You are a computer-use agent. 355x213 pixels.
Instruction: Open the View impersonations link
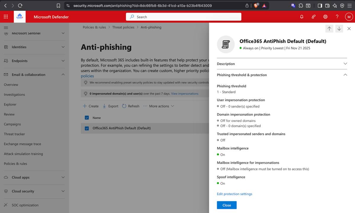click(185, 94)
